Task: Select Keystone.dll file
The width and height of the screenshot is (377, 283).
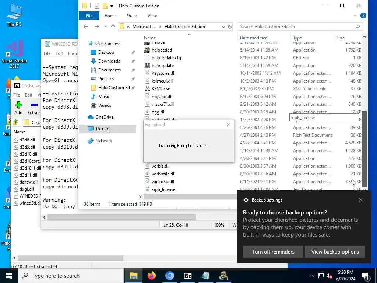Action: coord(163,73)
